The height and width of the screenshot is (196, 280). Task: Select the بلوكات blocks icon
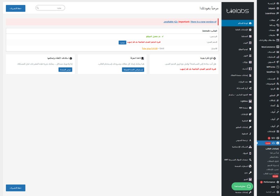tap(250, 62)
